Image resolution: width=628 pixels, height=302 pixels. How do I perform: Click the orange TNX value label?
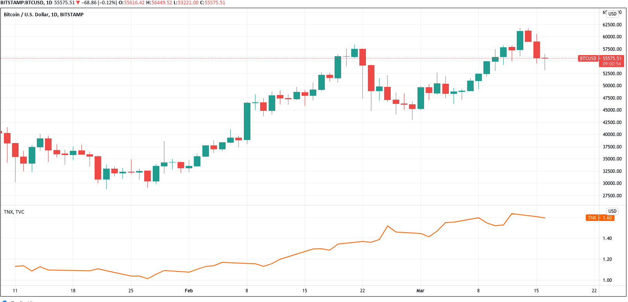pyautogui.click(x=600, y=218)
